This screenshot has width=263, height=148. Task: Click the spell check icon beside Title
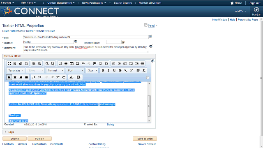click(x=150, y=36)
